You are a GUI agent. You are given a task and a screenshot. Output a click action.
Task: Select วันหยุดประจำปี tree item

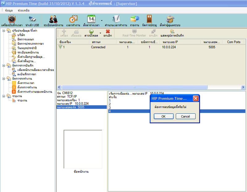27,48
